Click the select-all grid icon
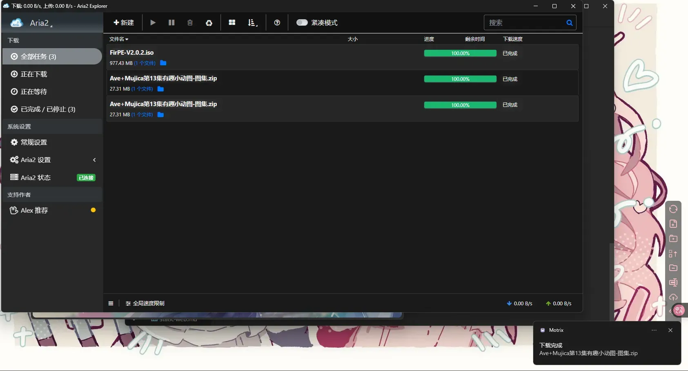 [232, 23]
